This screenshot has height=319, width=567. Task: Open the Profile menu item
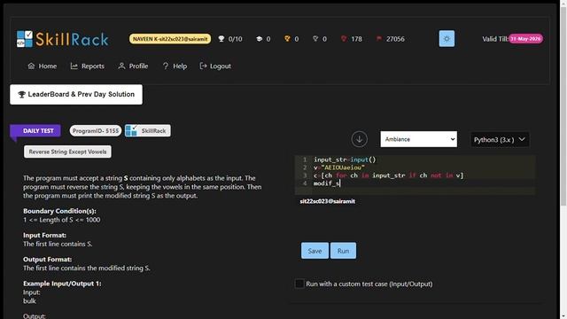point(133,66)
